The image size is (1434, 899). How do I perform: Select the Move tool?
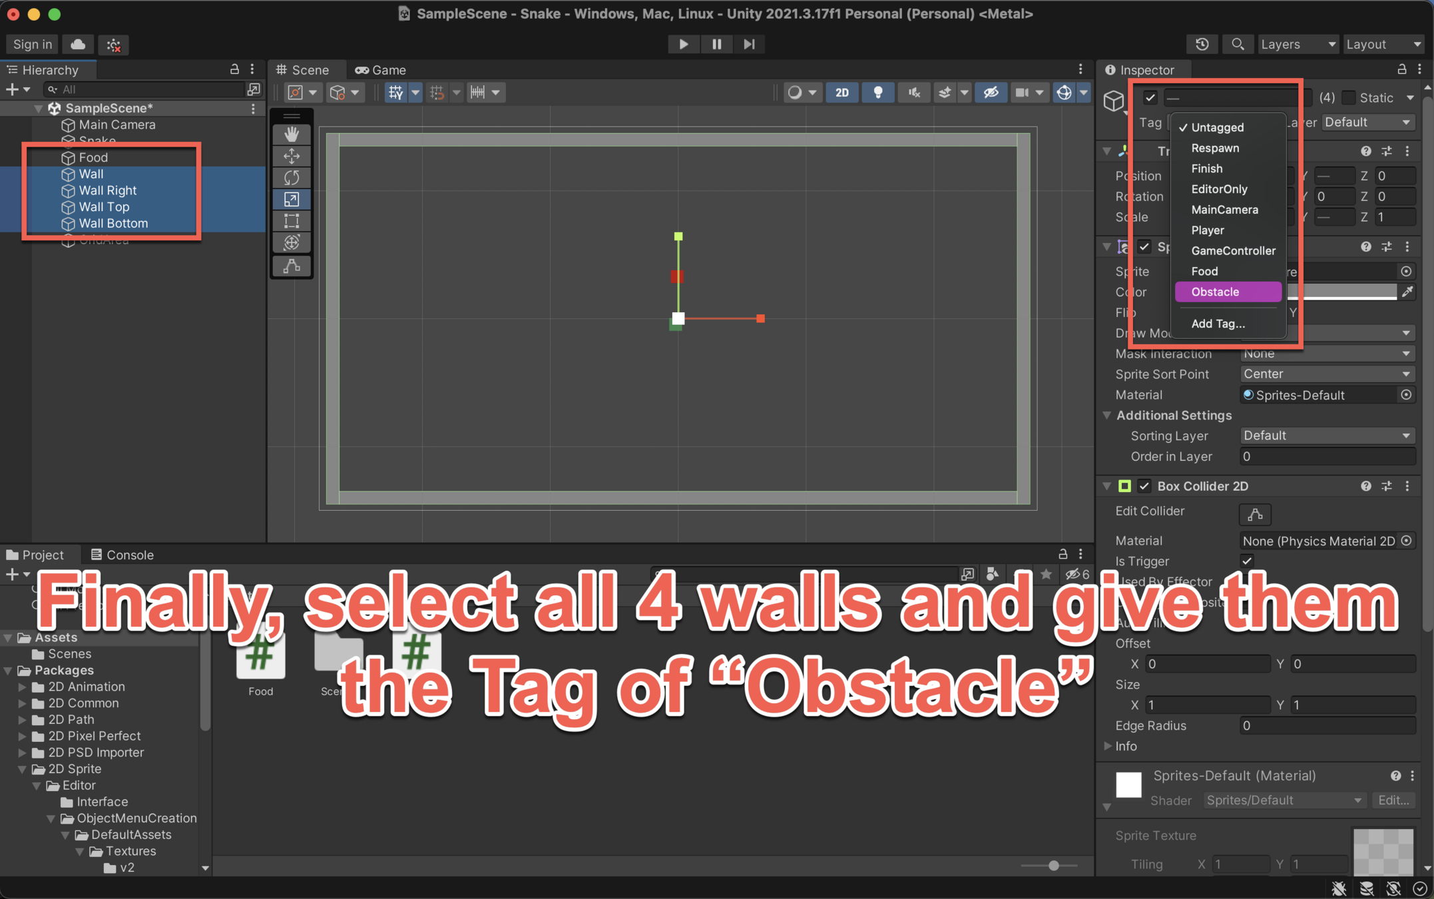pyautogui.click(x=292, y=156)
